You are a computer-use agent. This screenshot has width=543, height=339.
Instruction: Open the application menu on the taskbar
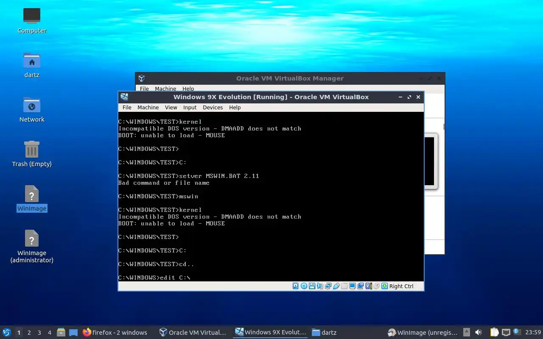[7, 332]
